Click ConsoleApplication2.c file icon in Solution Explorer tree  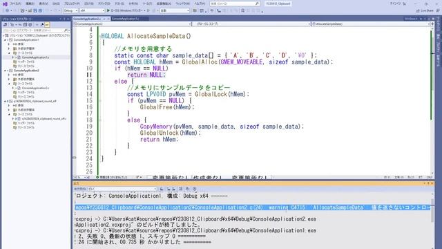coord(19,88)
